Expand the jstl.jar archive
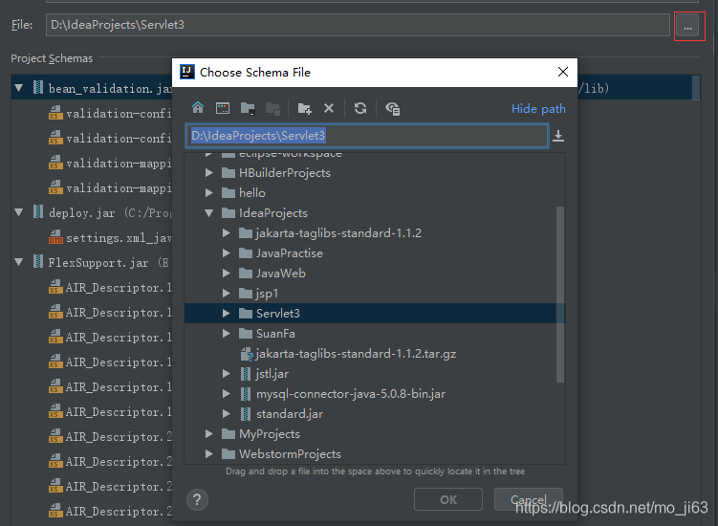Viewport: 718px width, 526px height. coord(227,374)
